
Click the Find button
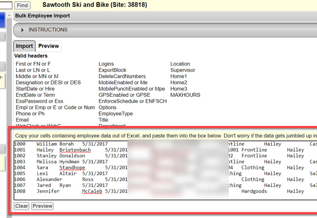click(x=22, y=5)
